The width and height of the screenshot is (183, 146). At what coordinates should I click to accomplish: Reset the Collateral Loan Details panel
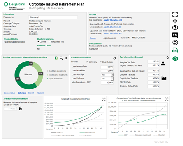(x=114, y=58)
